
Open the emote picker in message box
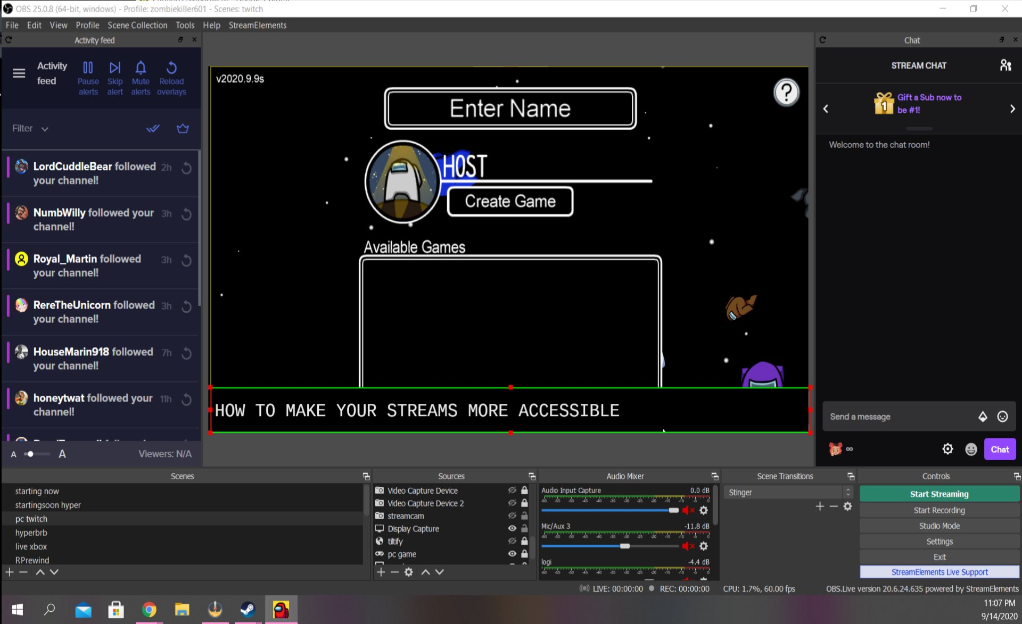pos(1002,417)
